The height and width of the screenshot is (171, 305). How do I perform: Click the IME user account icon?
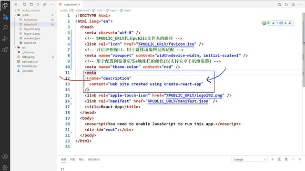286,23
